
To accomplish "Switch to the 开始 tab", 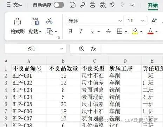I will (x=153, y=5).
